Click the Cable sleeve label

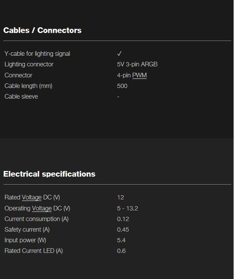tap(21, 97)
